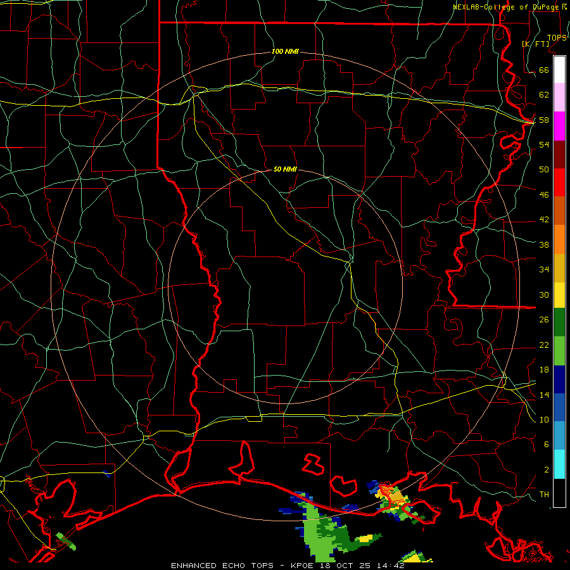Click the black legend swatch beside TH
The width and height of the screenshot is (570, 570).
[559, 493]
